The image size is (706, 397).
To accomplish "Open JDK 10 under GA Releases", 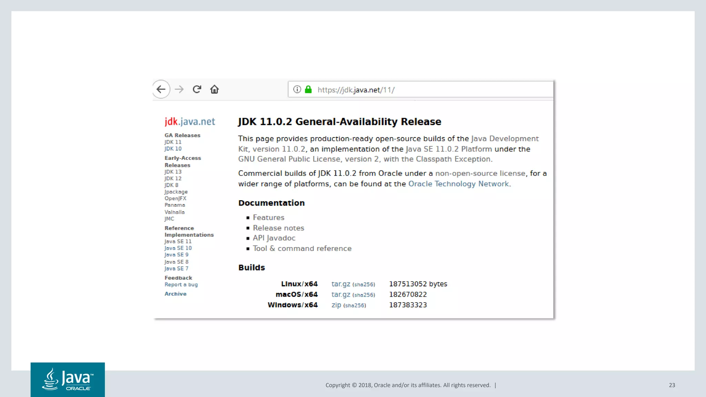I will 173,149.
